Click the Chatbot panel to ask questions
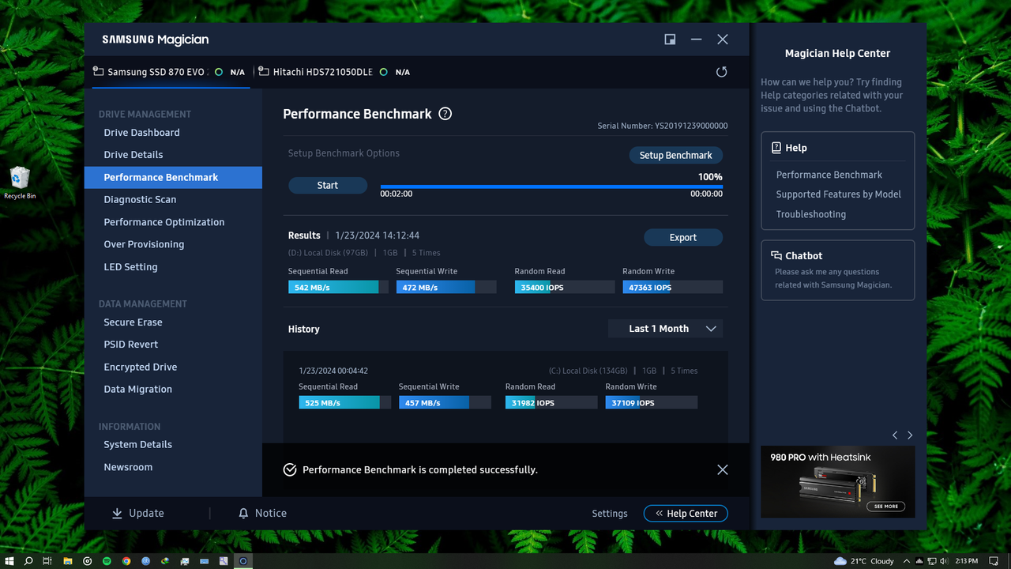 [838, 270]
